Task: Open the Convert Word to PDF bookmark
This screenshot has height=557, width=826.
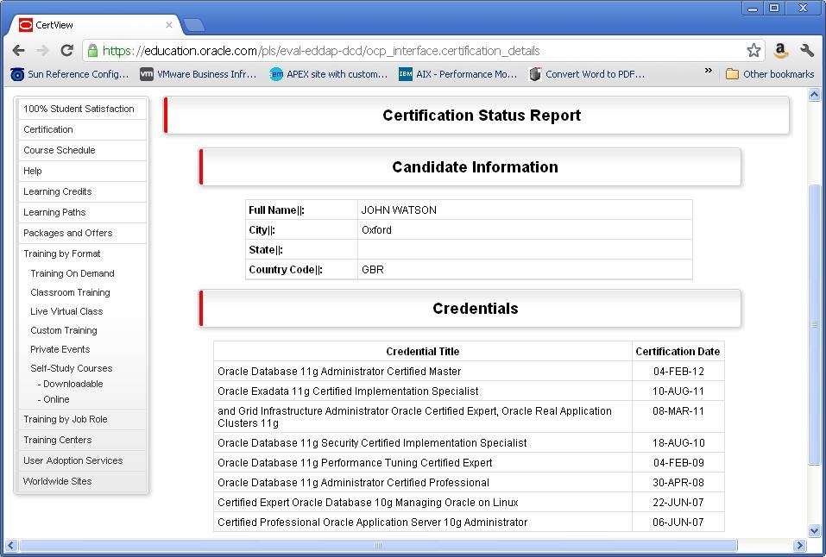Action: point(588,74)
